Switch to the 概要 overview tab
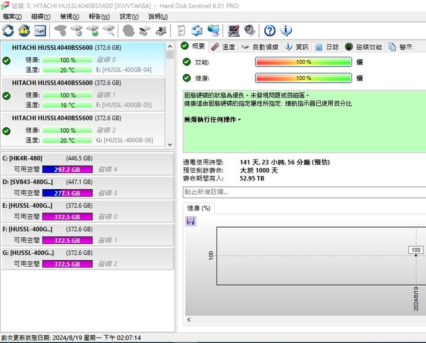Image resolution: width=426 pixels, height=343 pixels. (x=193, y=46)
